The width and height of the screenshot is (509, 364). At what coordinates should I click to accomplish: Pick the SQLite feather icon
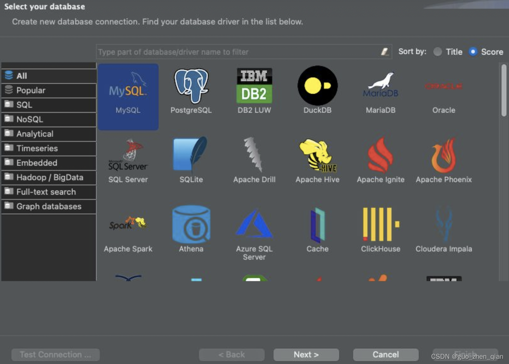coord(191,154)
